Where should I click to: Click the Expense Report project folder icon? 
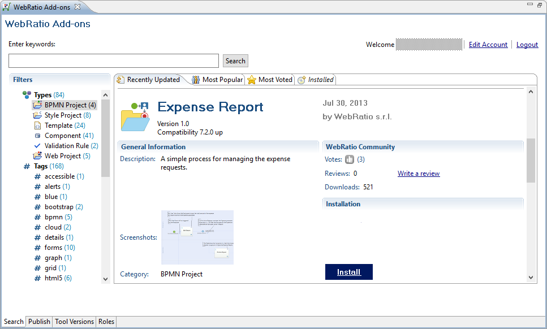coord(135,116)
